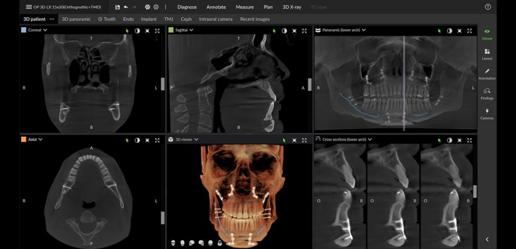The width and height of the screenshot is (516, 249).
Task: Collapse the right sidebar with the chevron
Action: coord(487,240)
